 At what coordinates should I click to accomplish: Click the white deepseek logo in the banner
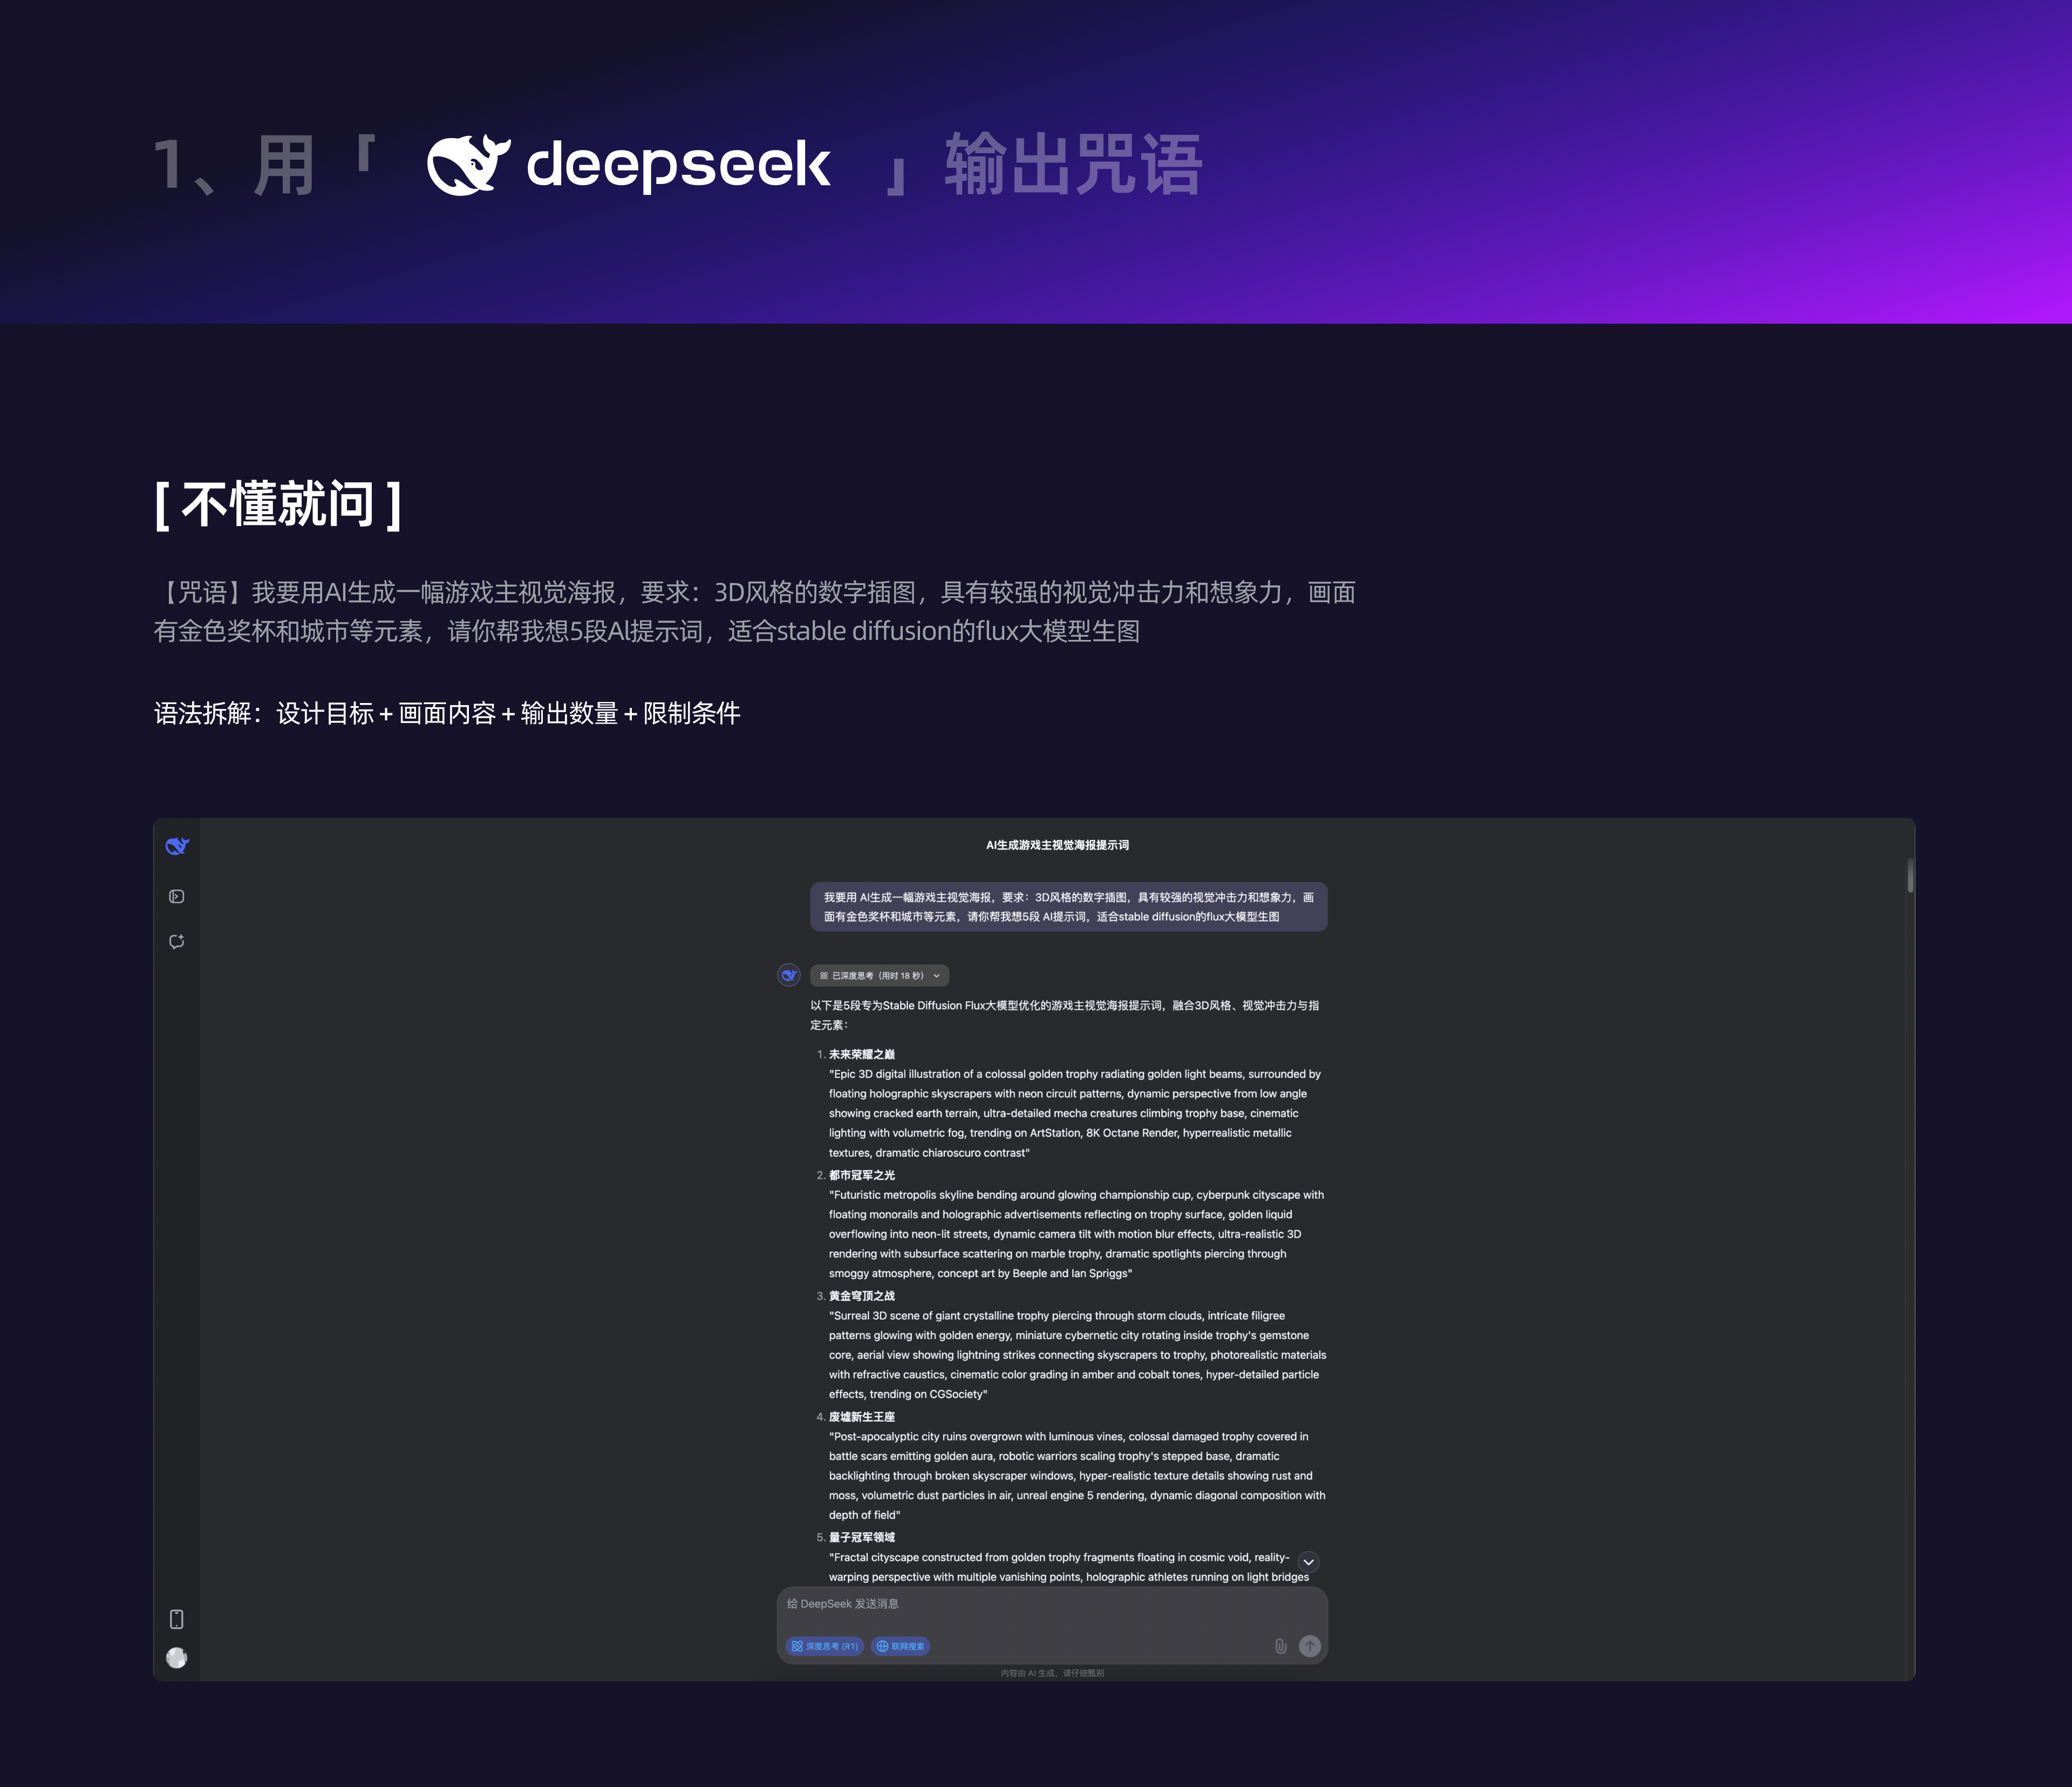[x=628, y=164]
